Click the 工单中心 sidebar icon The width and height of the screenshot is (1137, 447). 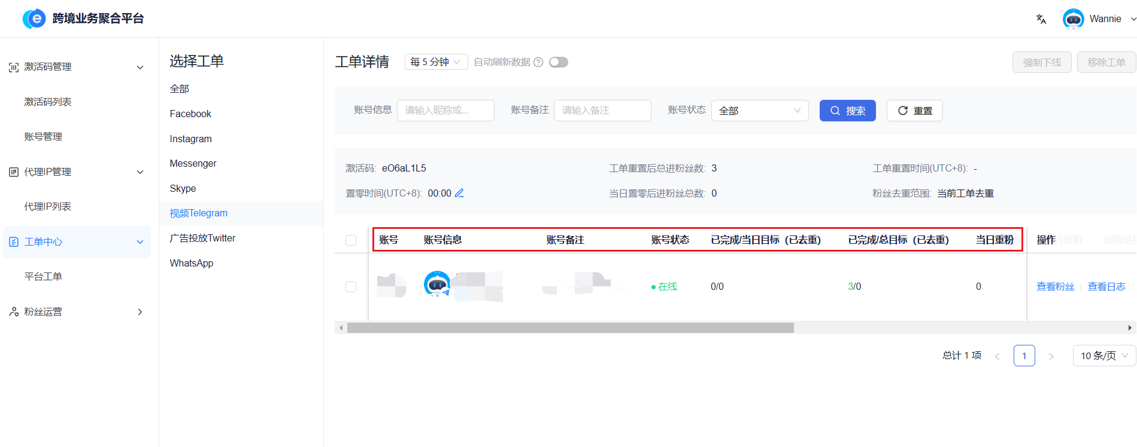coord(14,242)
